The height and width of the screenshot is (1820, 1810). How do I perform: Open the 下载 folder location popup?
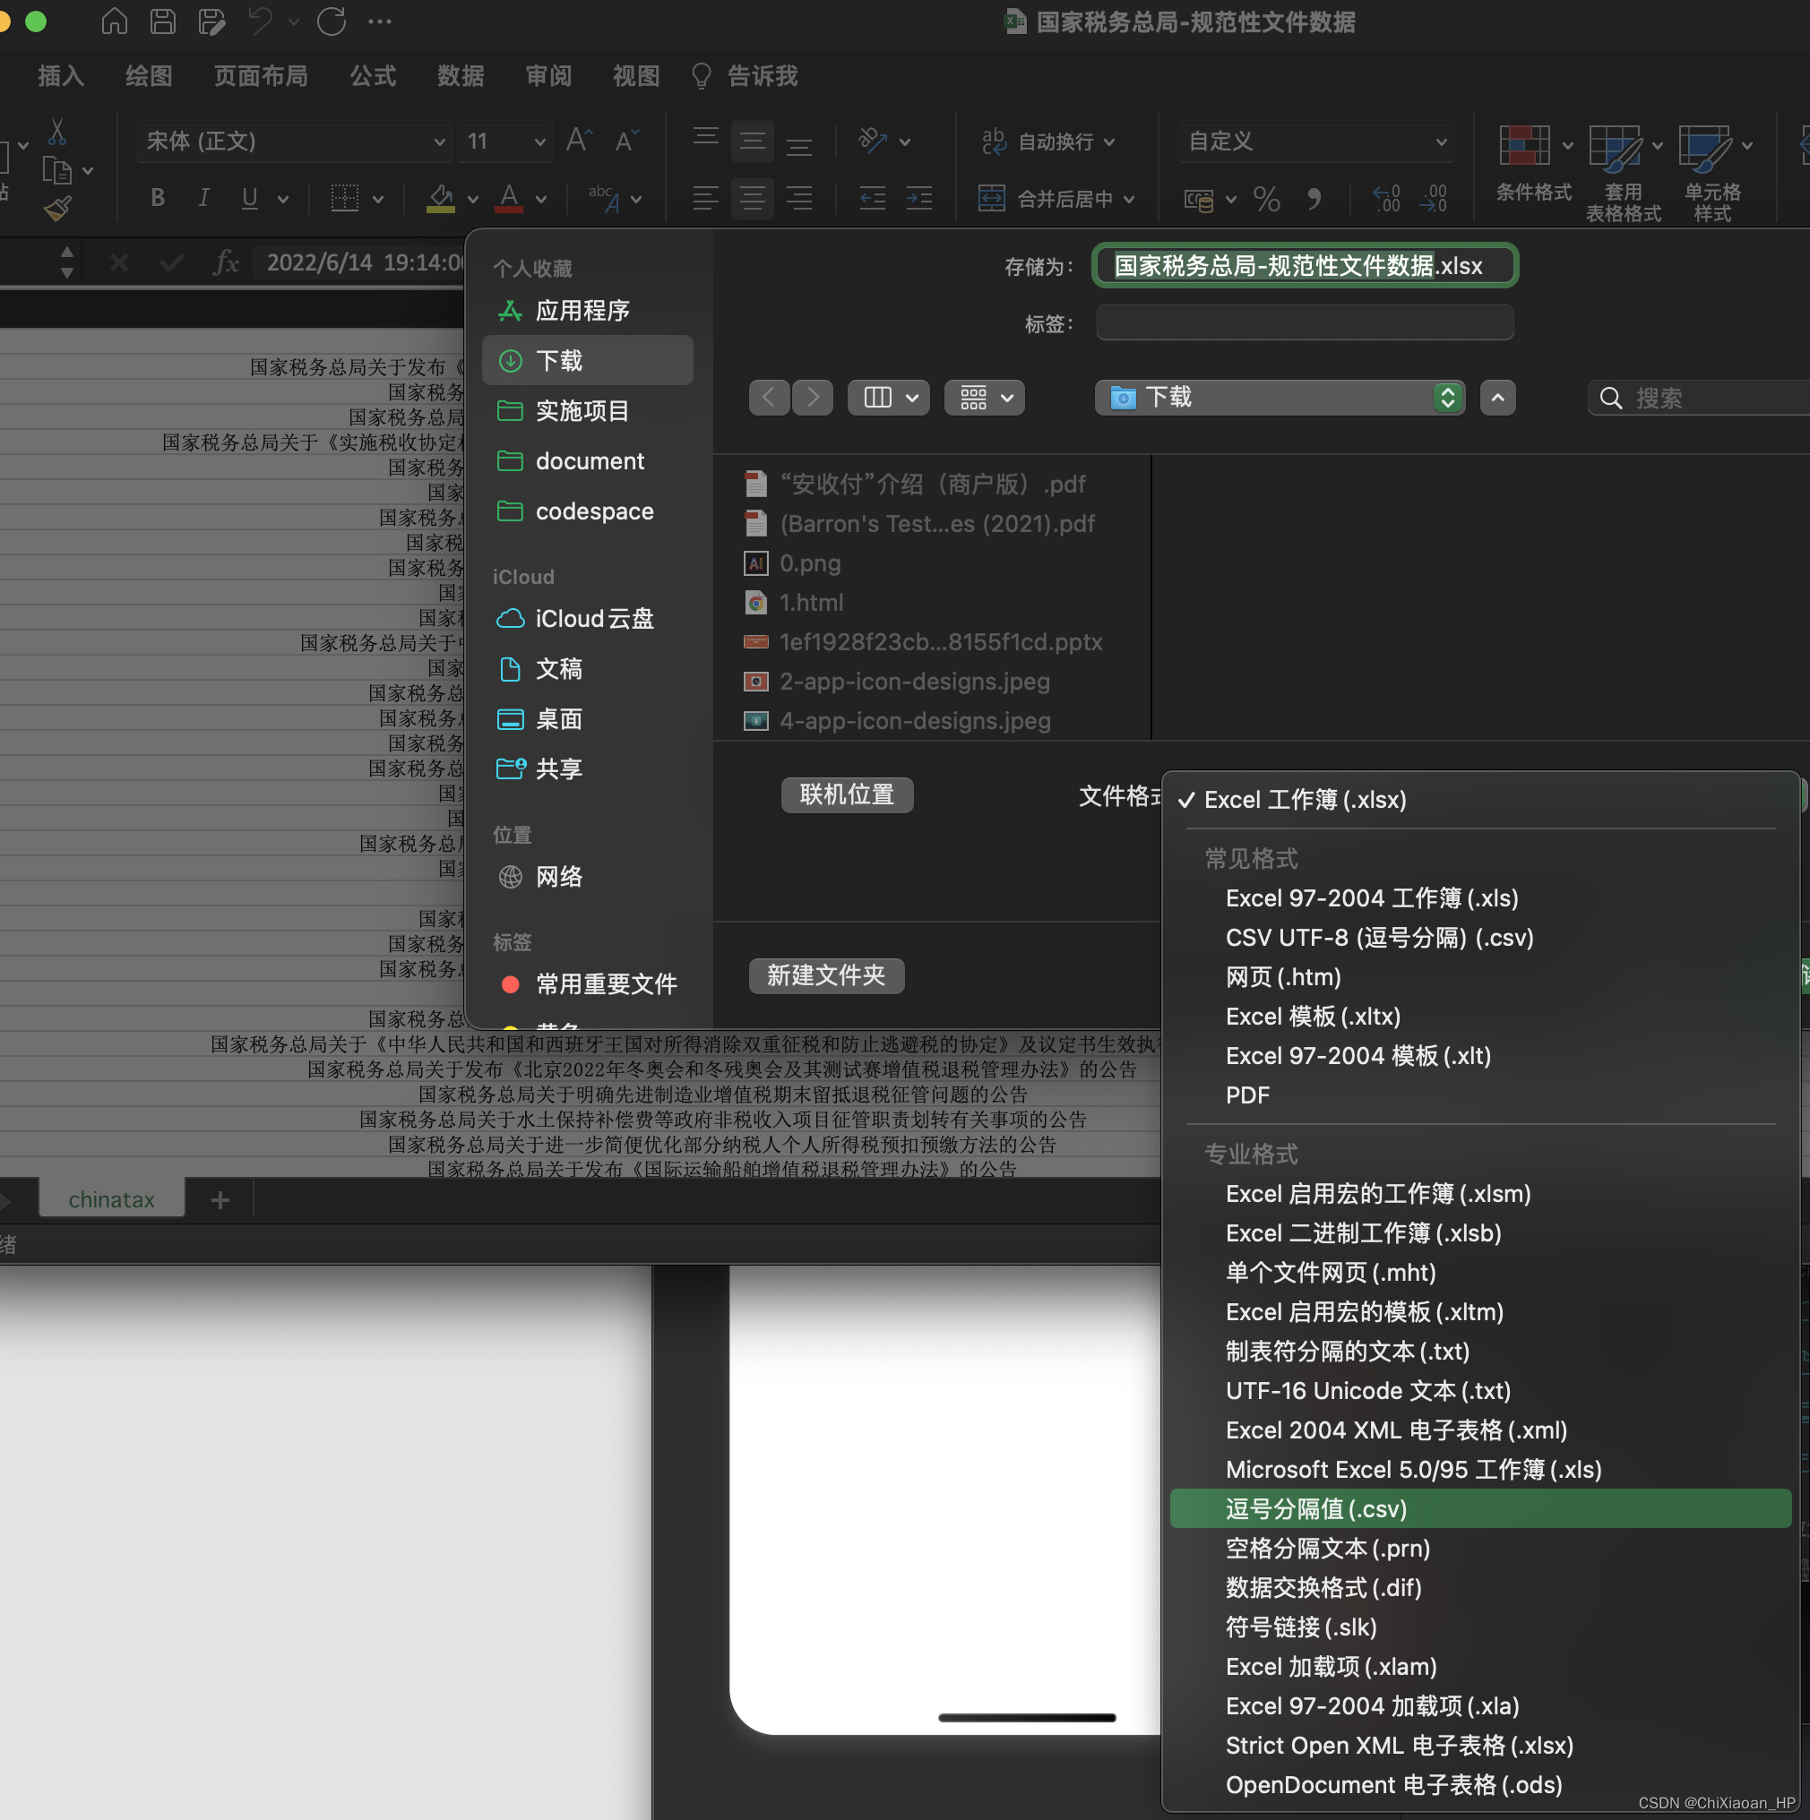1279,398
